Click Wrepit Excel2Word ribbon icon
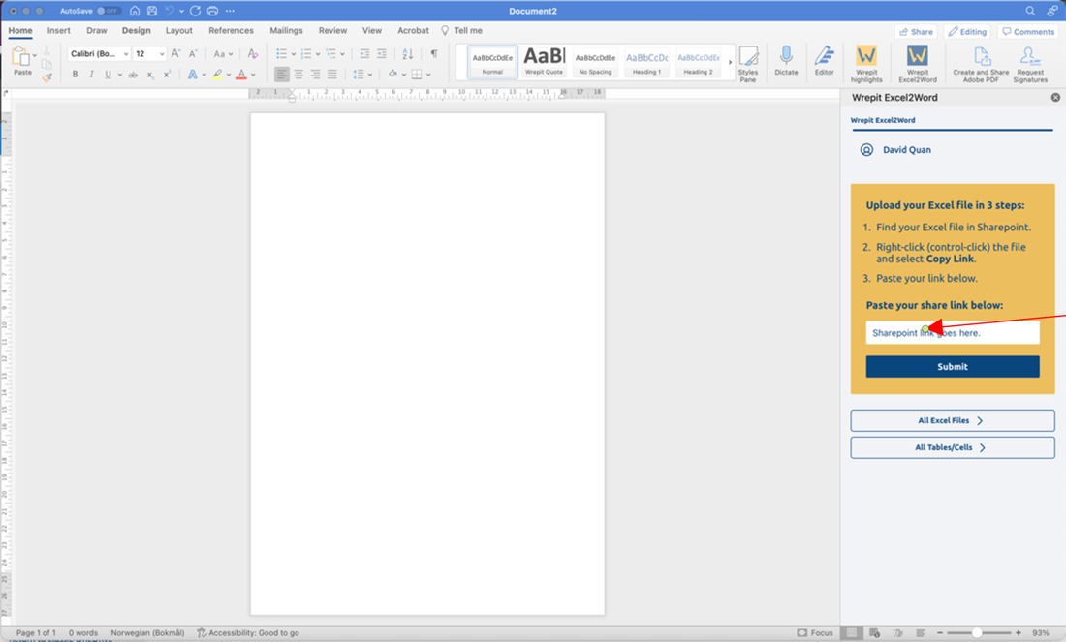The width and height of the screenshot is (1066, 642). 917,64
